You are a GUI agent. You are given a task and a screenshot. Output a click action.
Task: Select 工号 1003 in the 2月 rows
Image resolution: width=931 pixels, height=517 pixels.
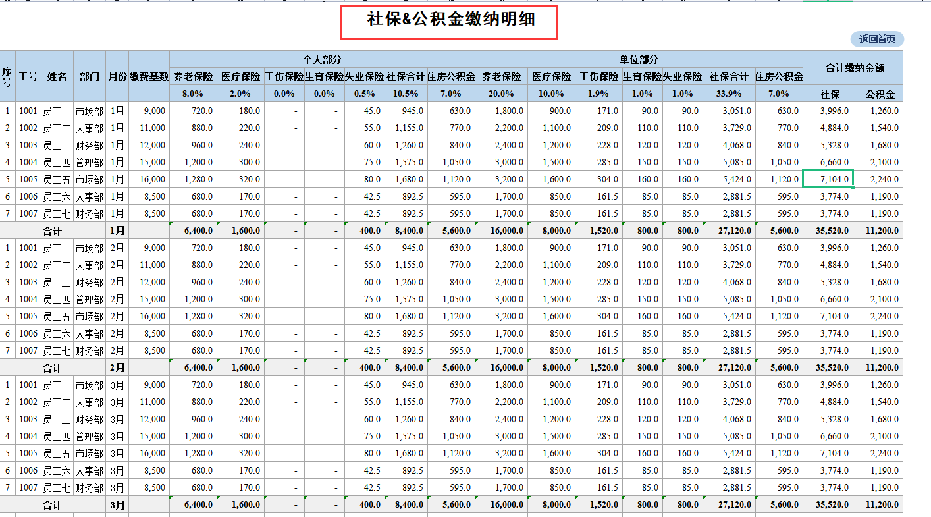click(x=28, y=282)
